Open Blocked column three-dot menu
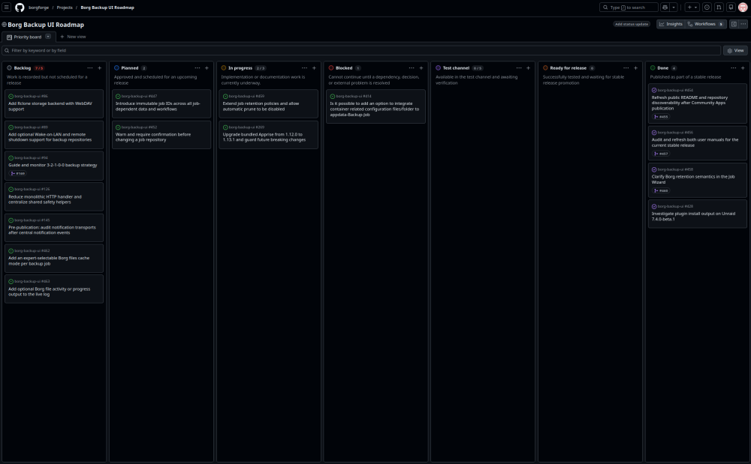 412,68
